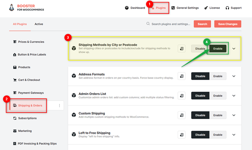Expand Shipping Methods by City or Postcode chevron

(x=234, y=49)
